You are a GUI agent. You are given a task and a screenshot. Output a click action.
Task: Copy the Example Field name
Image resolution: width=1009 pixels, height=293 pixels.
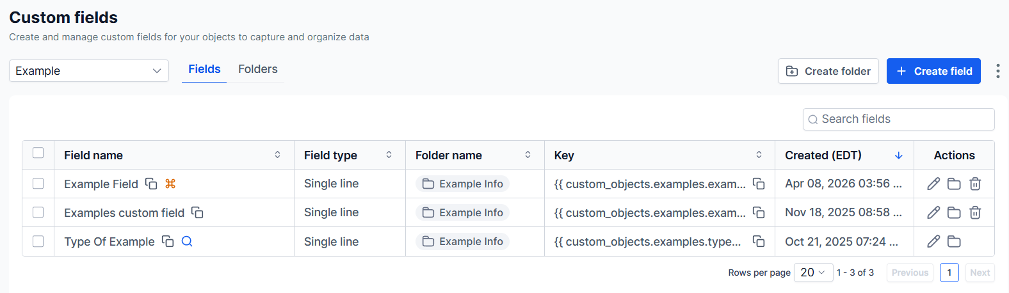[151, 184]
